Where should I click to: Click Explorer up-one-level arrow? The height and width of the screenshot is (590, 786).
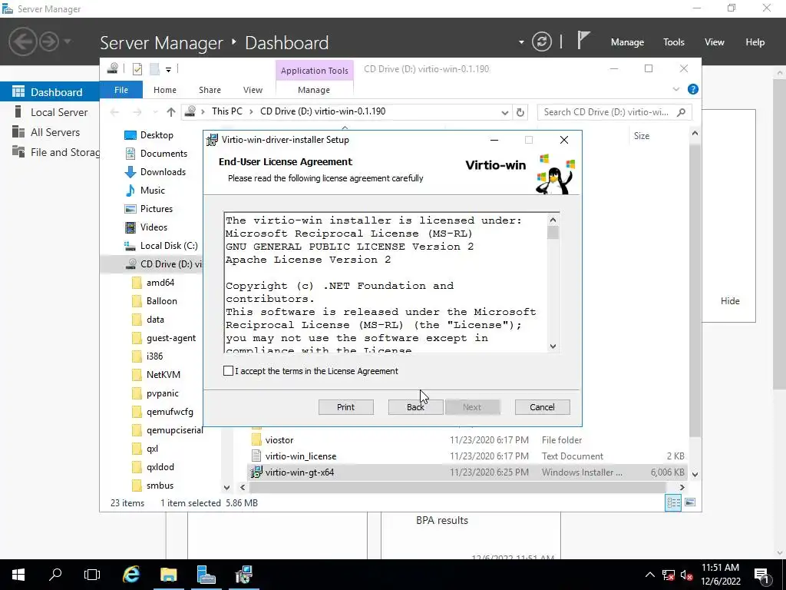click(171, 112)
